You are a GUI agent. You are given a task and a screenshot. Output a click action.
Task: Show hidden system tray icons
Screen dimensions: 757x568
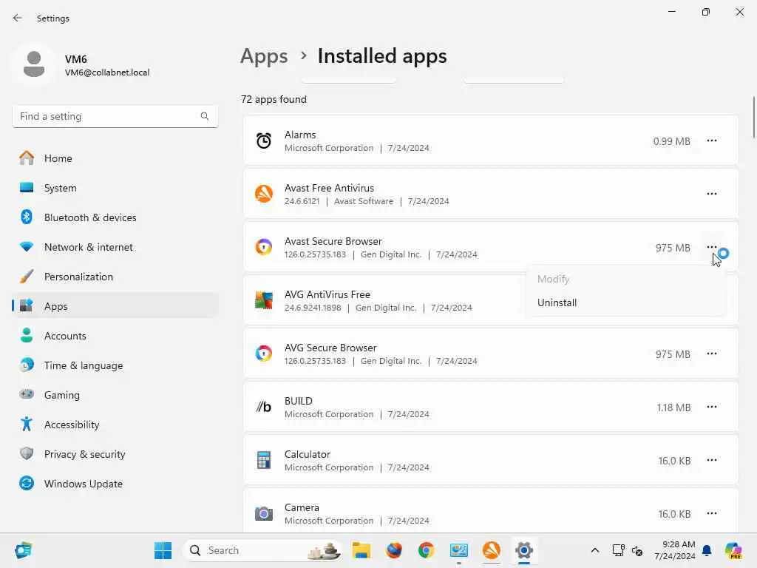coord(595,550)
